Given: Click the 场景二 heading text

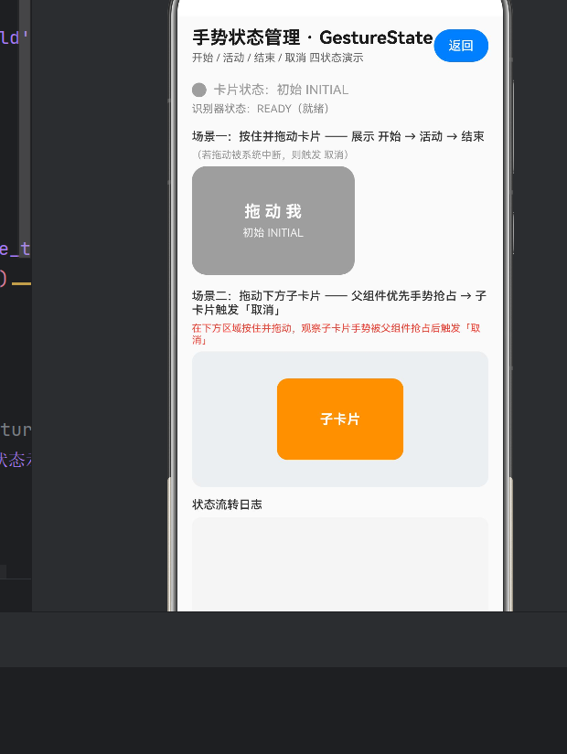Looking at the screenshot, I should [339, 303].
